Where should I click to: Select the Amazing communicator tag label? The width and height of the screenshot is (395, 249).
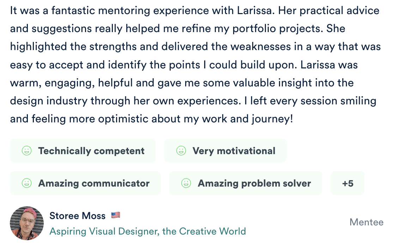click(94, 183)
